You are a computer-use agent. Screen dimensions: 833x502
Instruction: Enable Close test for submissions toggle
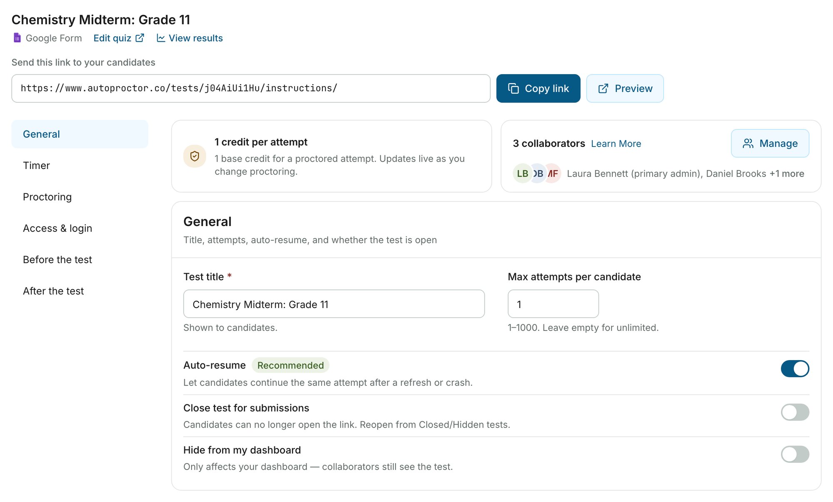[795, 412]
